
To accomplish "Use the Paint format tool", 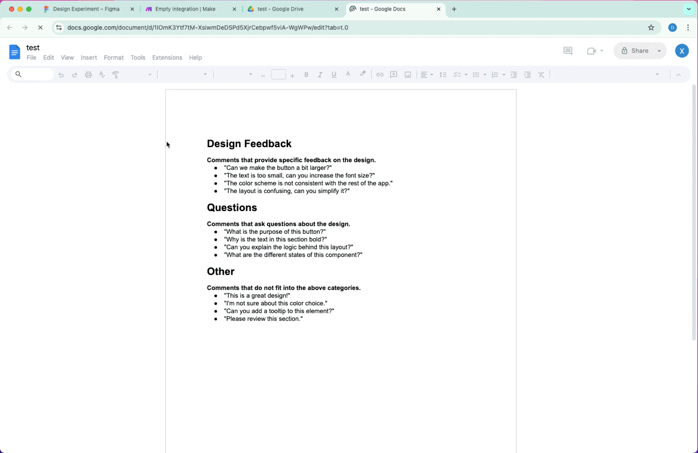I will 115,74.
